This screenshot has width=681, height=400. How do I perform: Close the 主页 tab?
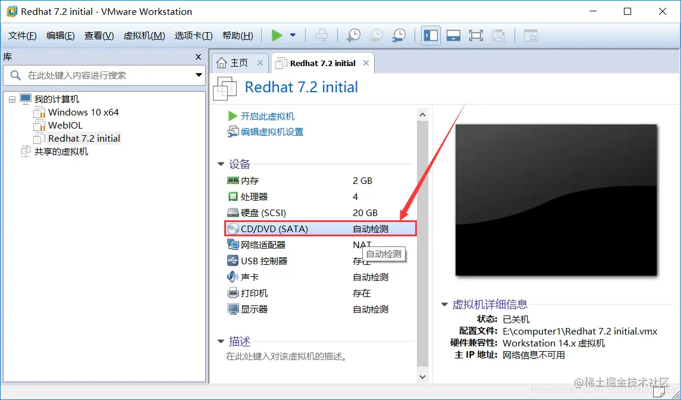tap(260, 63)
